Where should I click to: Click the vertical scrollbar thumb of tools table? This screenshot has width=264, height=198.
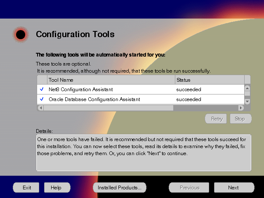(247, 94)
